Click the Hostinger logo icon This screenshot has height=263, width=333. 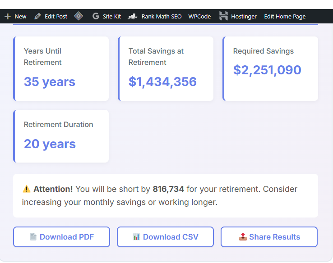[x=223, y=16]
